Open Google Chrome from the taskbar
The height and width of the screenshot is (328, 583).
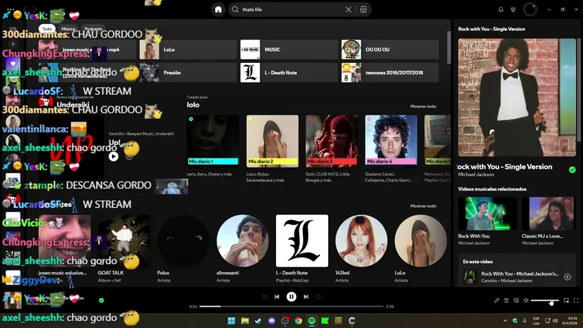298,320
